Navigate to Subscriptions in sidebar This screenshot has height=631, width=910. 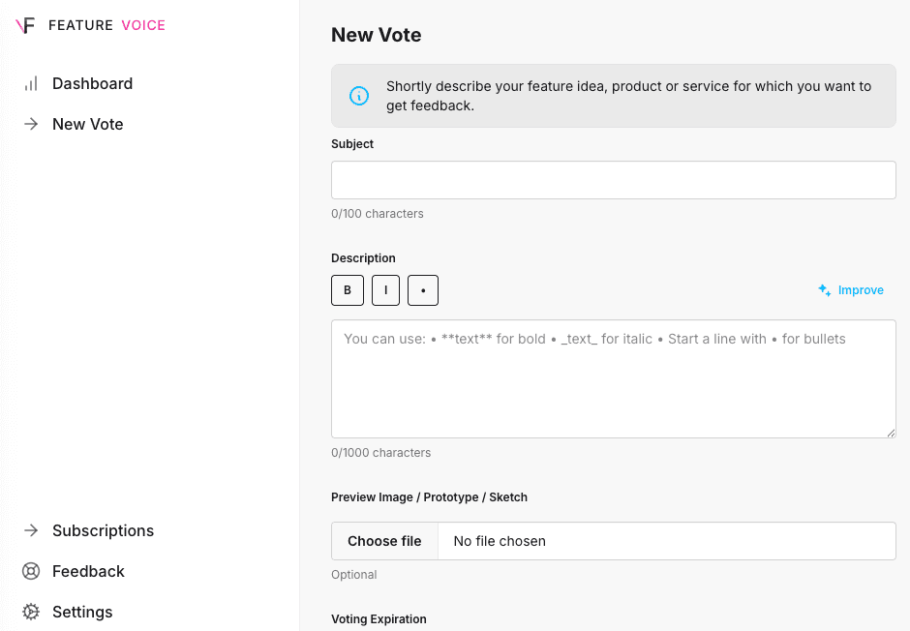pos(103,530)
